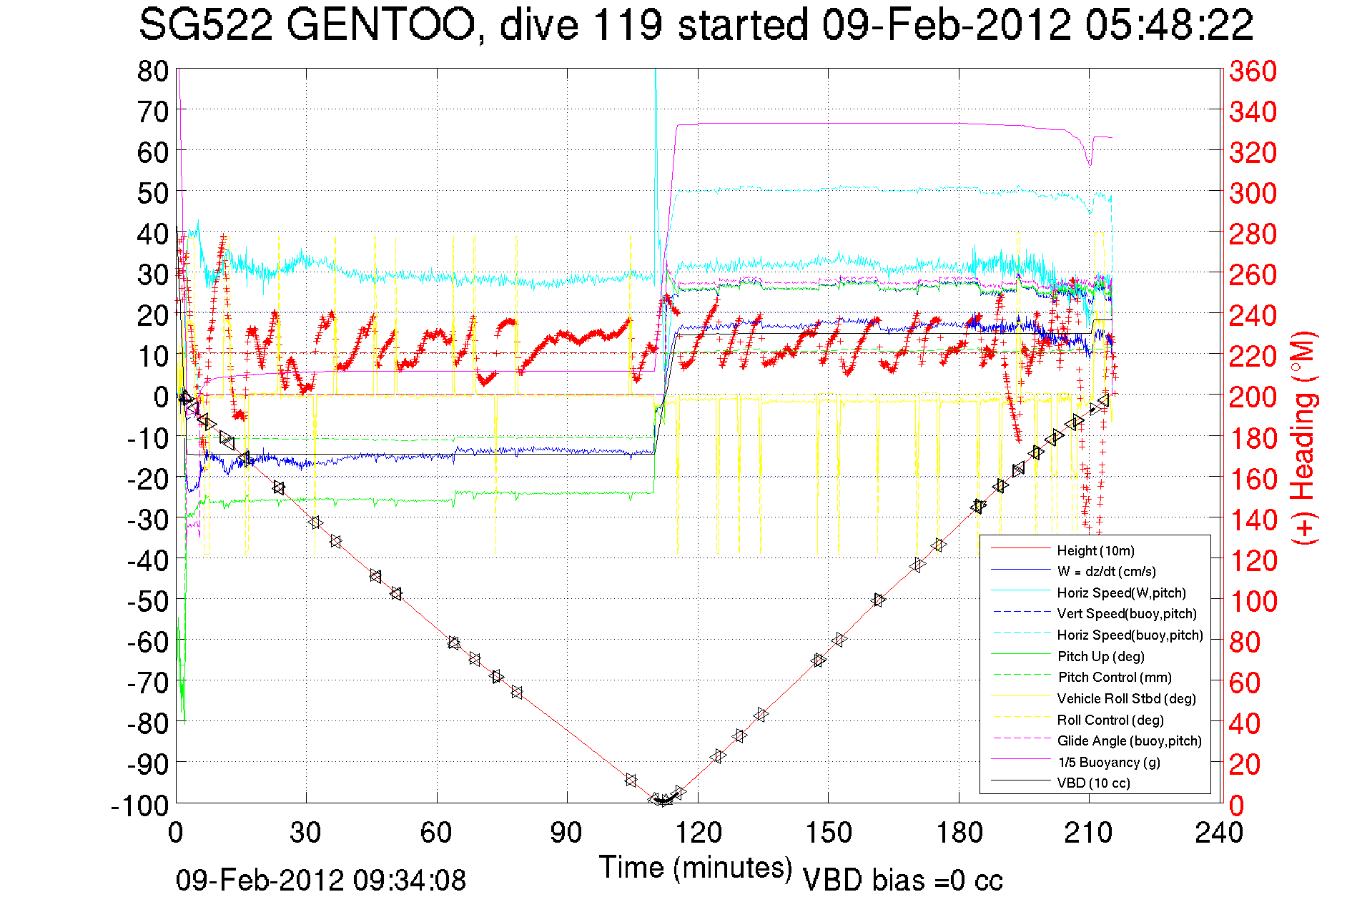Click x-axis tick label '180'

[x=959, y=833]
